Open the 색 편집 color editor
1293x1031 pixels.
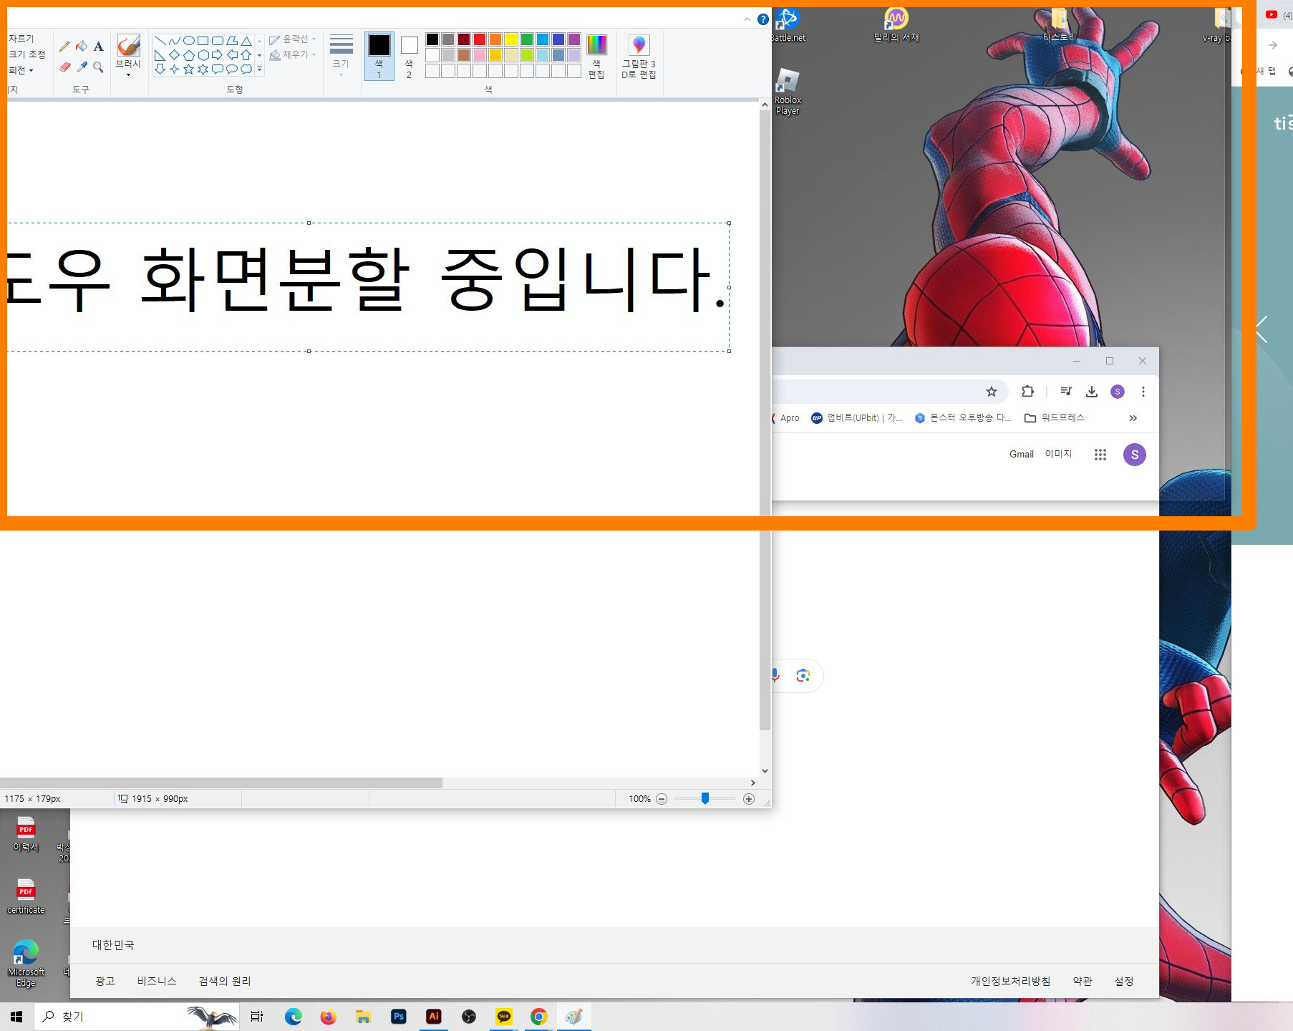[596, 57]
